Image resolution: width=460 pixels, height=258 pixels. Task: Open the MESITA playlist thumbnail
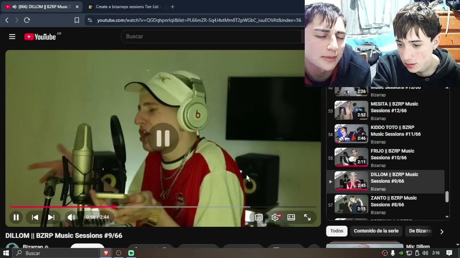click(351, 110)
